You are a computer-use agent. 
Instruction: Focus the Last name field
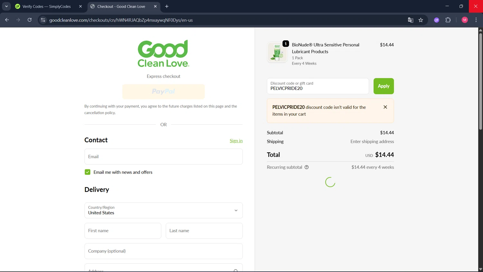(204, 231)
